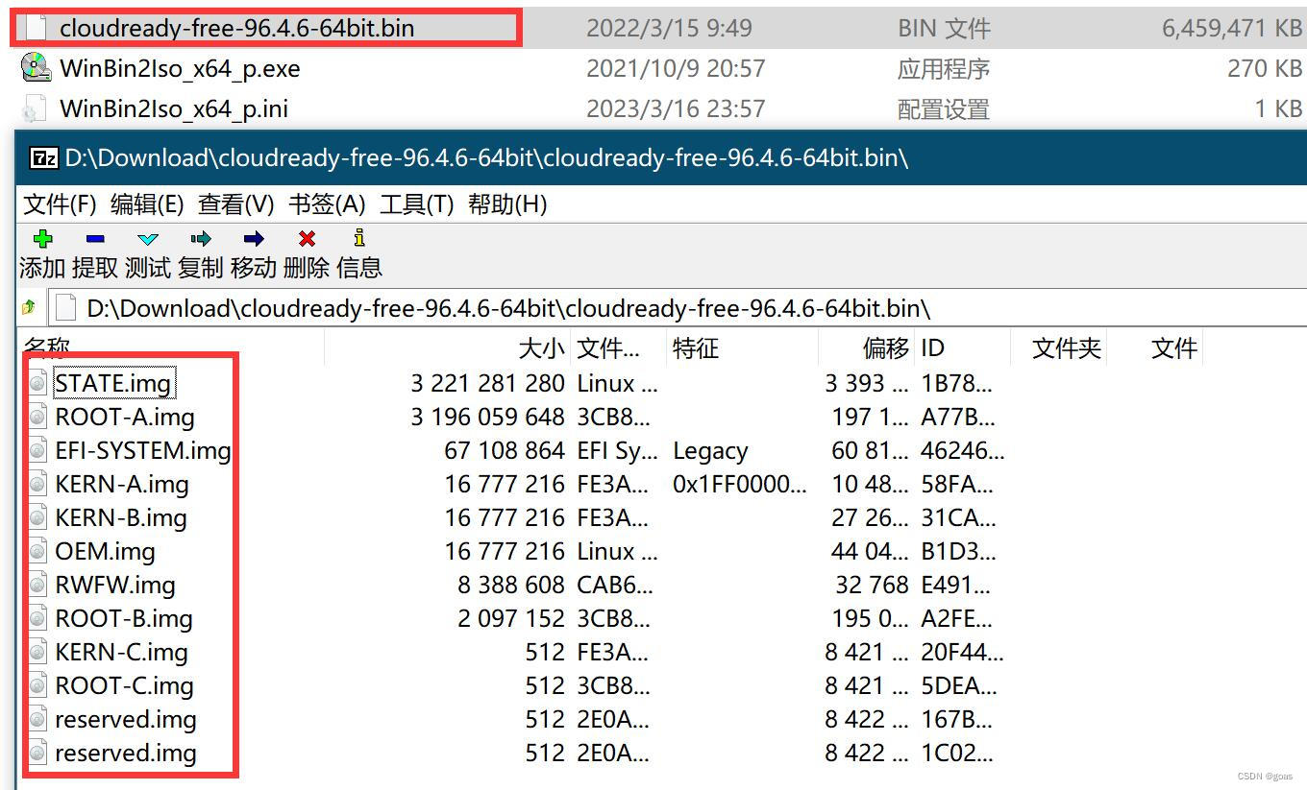Click the 7z logo in title bar
Screen dimensions: 1307x790
pyautogui.click(x=44, y=158)
